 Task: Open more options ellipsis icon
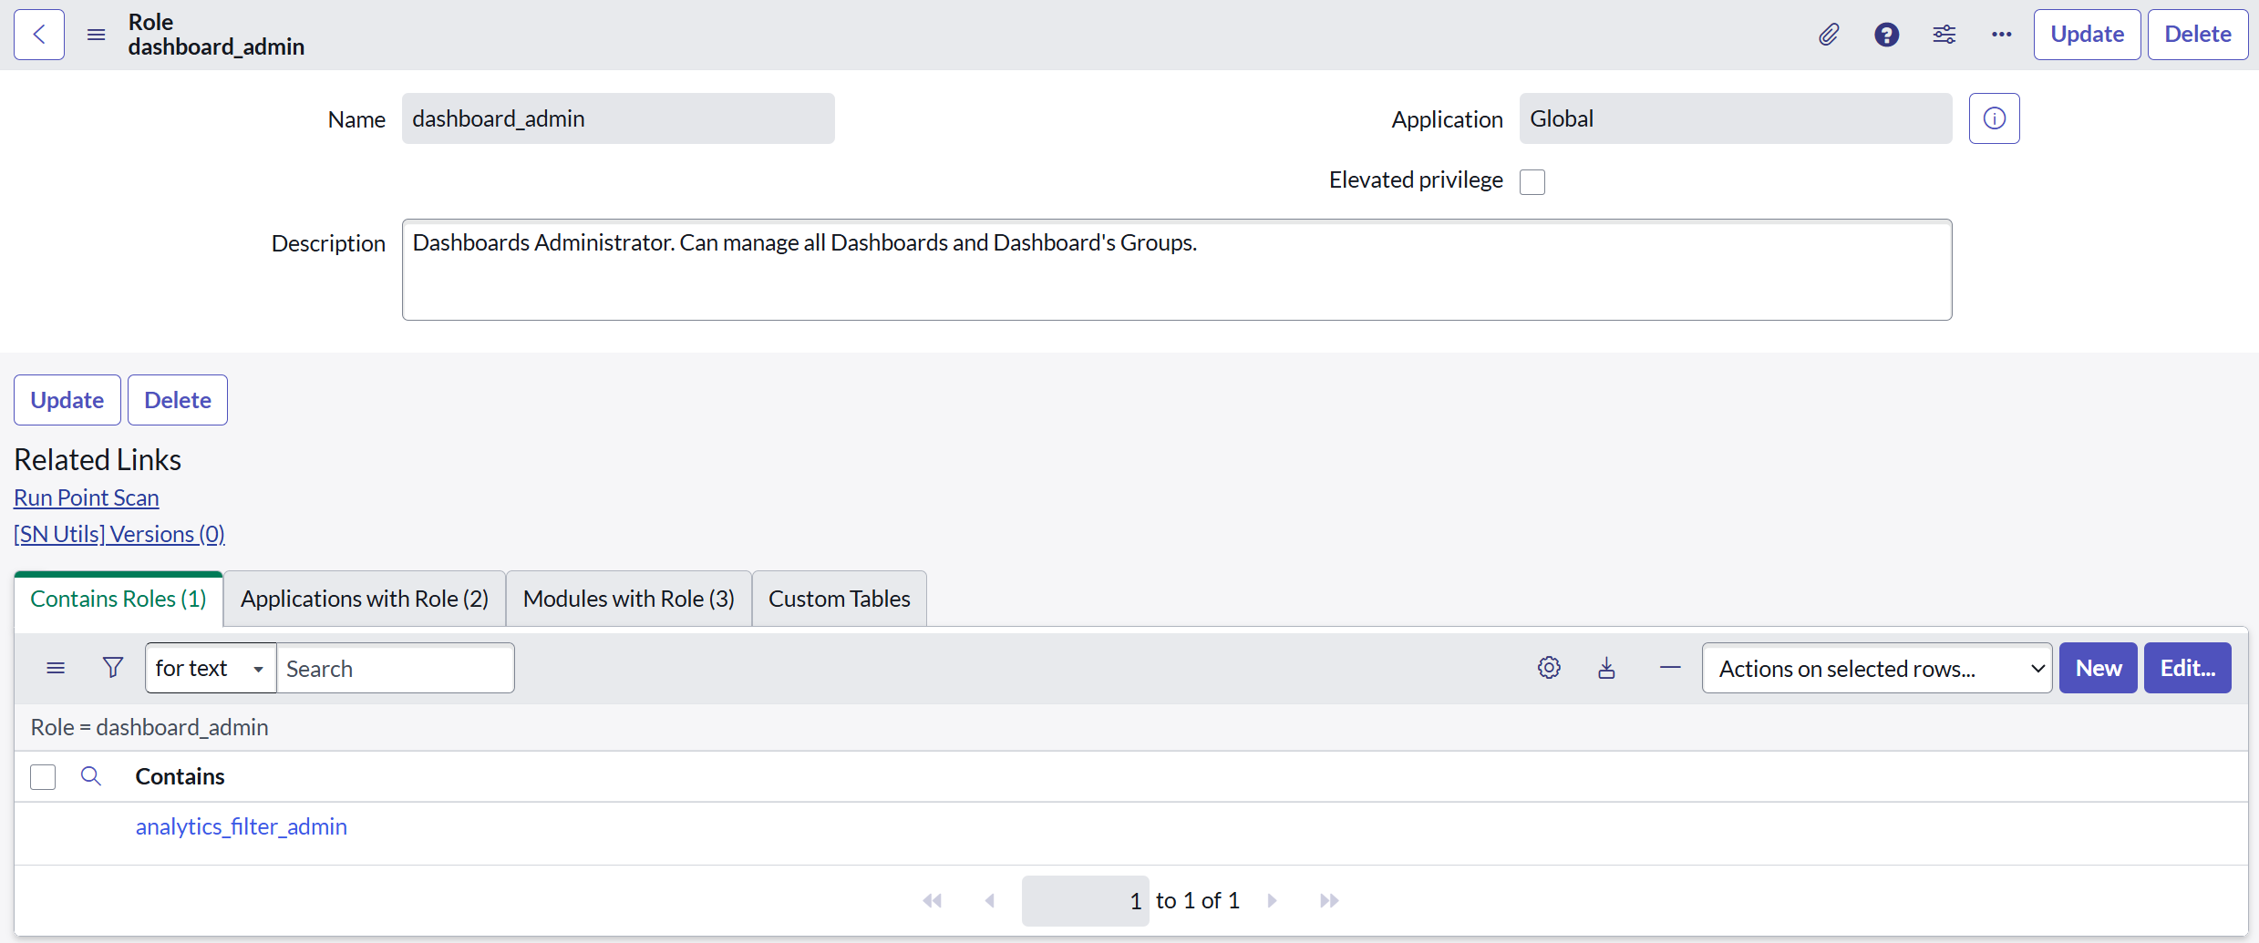tap(2001, 35)
